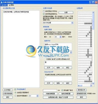The height and width of the screenshot is (104, 98).
Task: Adjust the character count stepper showing 30
Action: coord(37,96)
